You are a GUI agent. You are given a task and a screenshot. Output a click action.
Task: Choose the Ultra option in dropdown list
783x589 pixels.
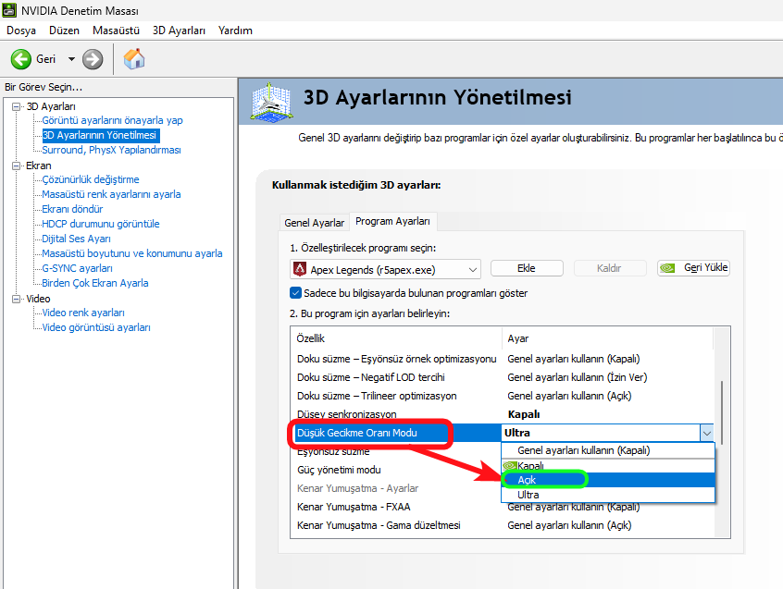pyautogui.click(x=608, y=495)
